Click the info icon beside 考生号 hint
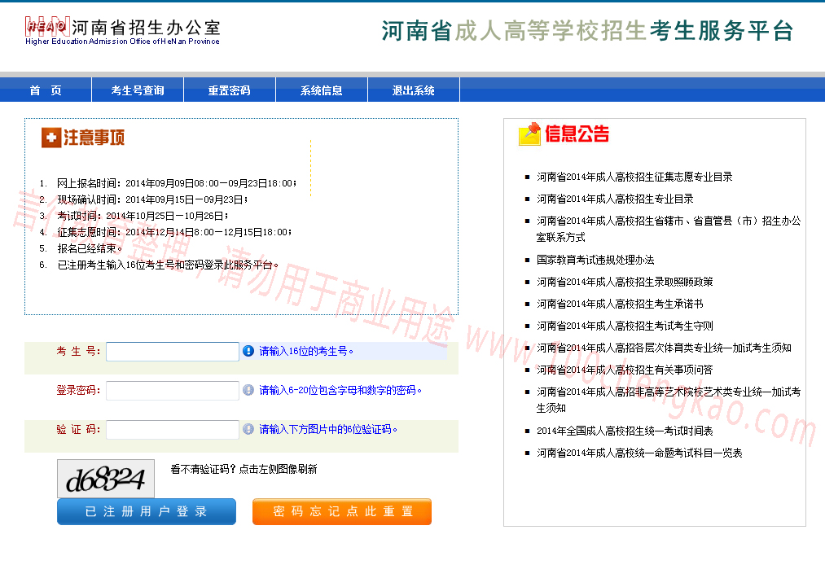 [x=248, y=351]
